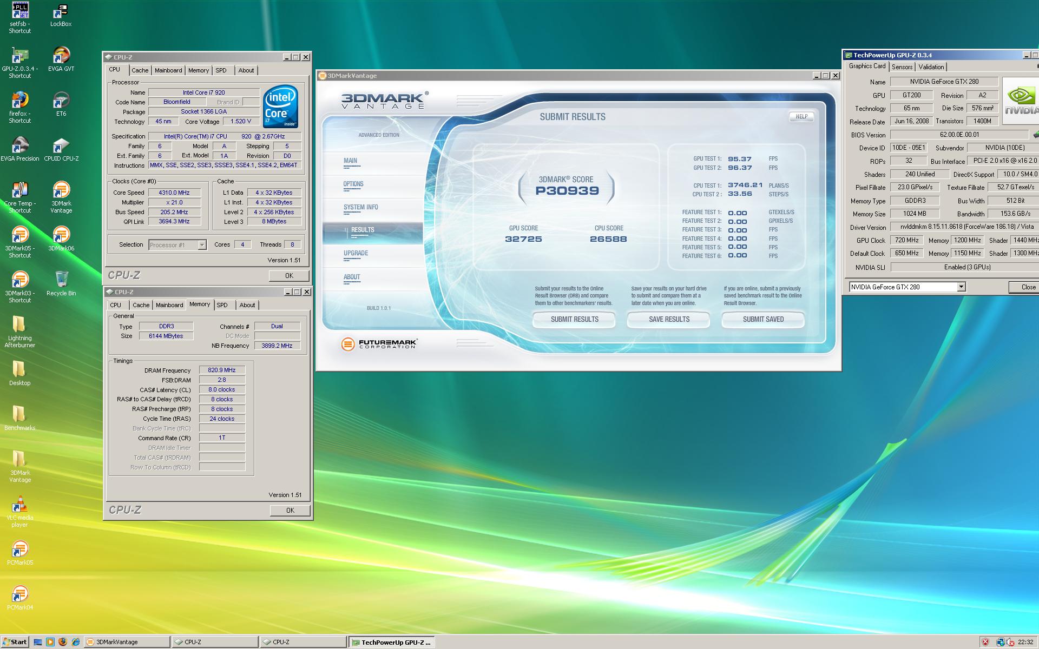
Task: Switch to Cache tab in upper CPU-Z
Action: tap(140, 70)
